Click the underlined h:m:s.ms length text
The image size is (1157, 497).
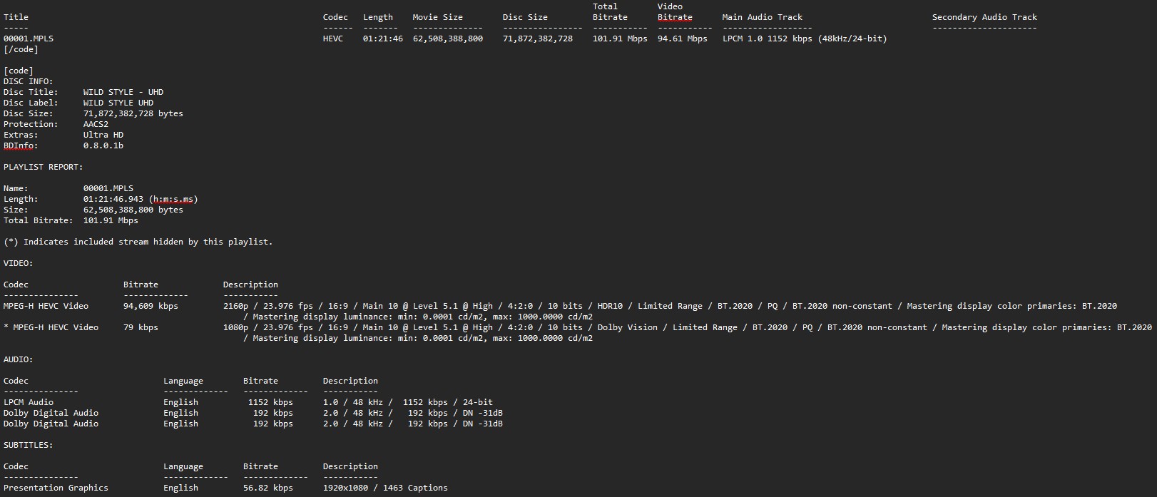click(173, 199)
